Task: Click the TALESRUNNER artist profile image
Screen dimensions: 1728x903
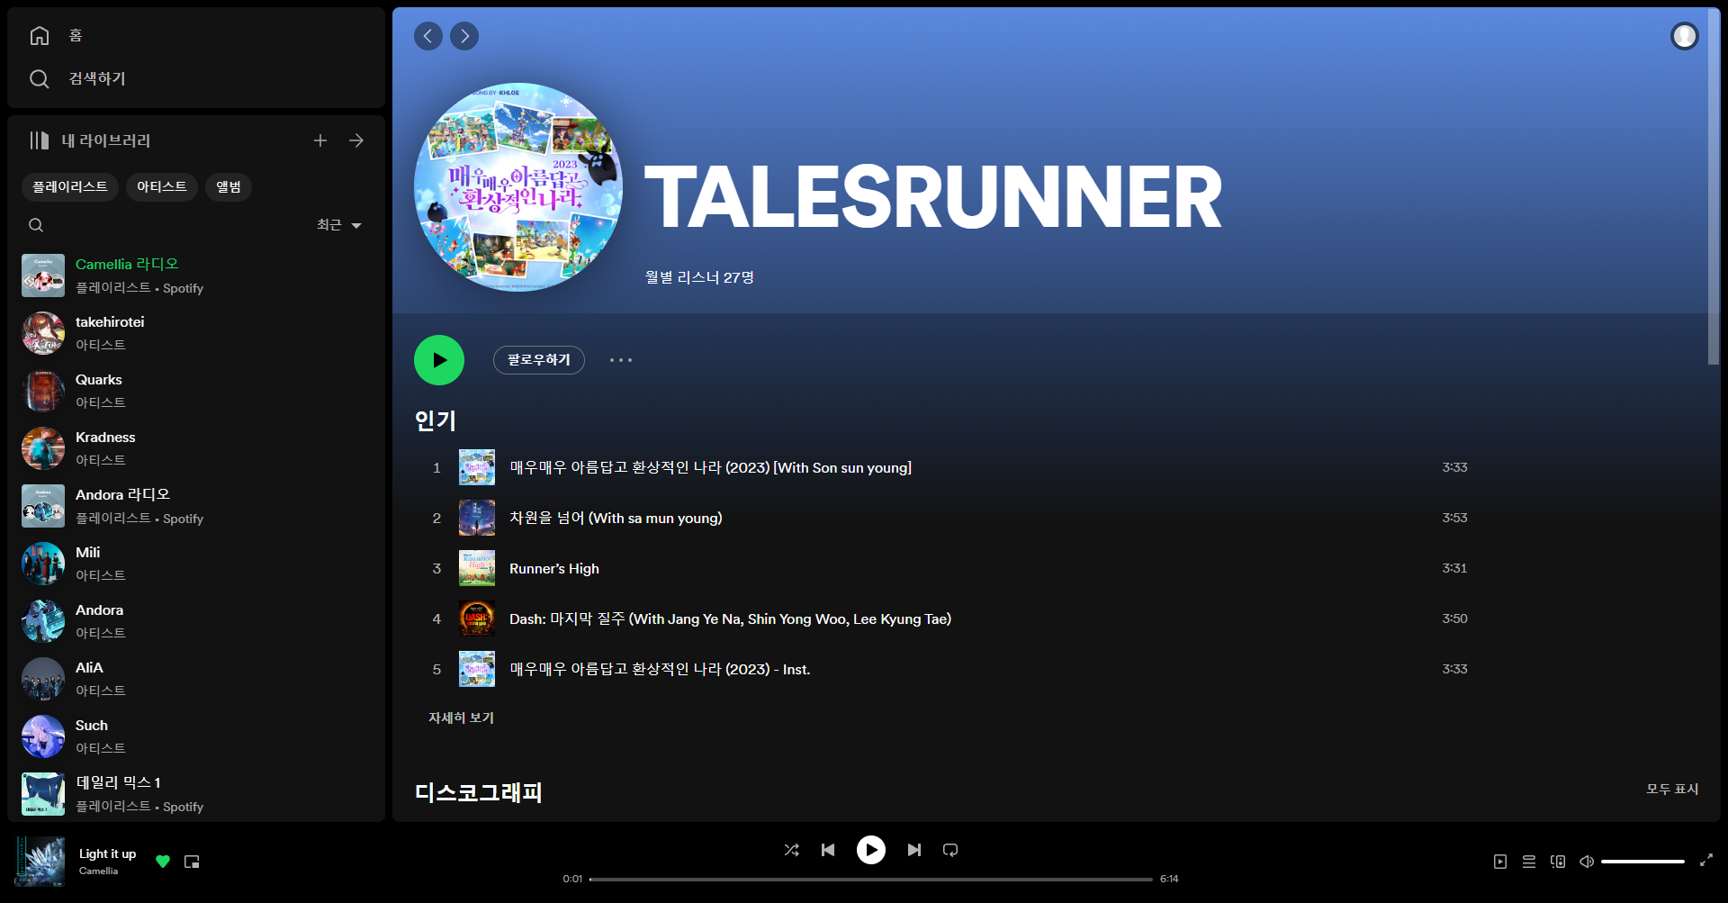Action: [518, 187]
